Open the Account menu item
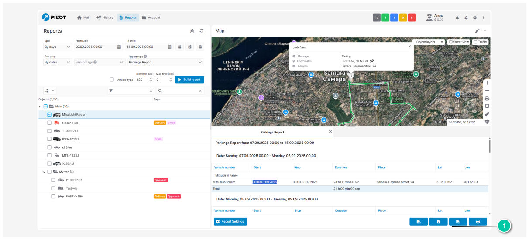This screenshot has width=529, height=240. pyautogui.click(x=151, y=17)
